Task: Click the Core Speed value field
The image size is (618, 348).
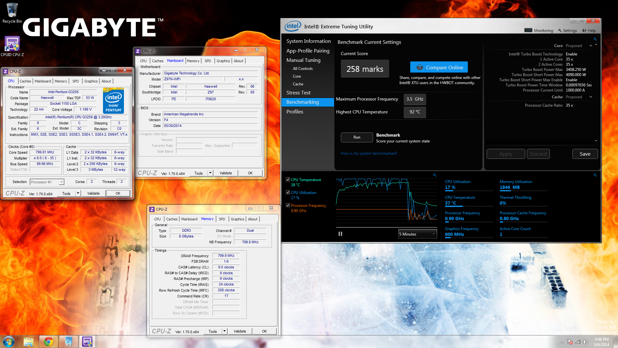Action: click(x=45, y=152)
